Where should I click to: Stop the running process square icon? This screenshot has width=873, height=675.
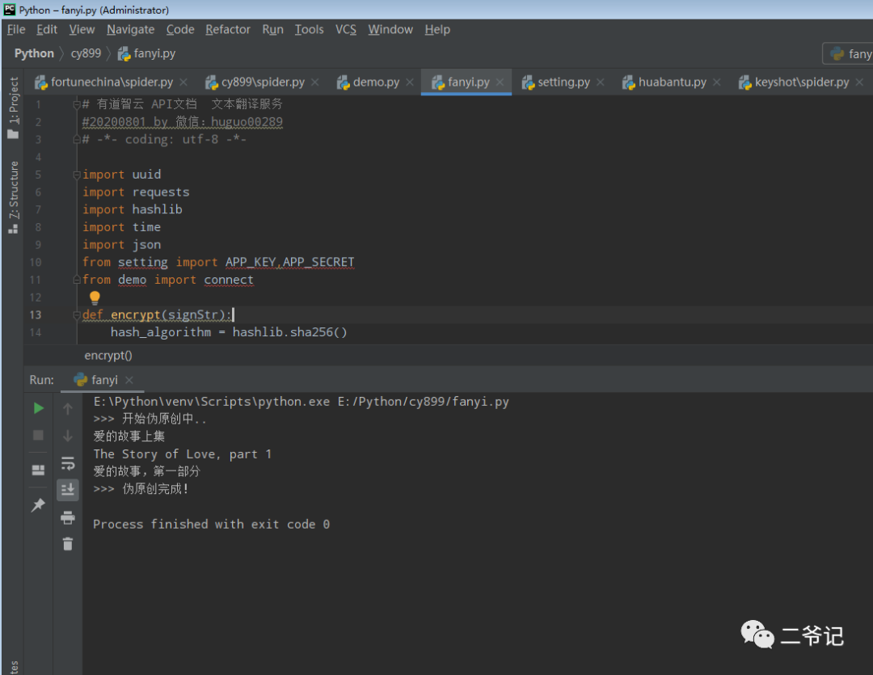point(39,435)
